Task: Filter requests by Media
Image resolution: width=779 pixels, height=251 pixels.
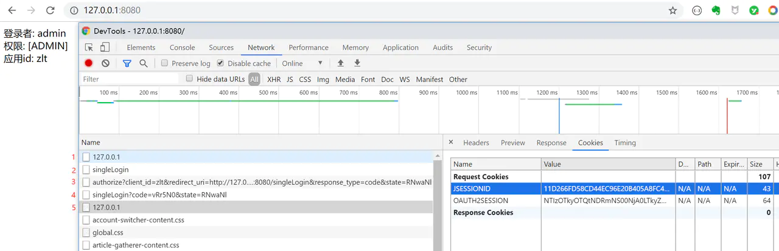Action: [345, 79]
